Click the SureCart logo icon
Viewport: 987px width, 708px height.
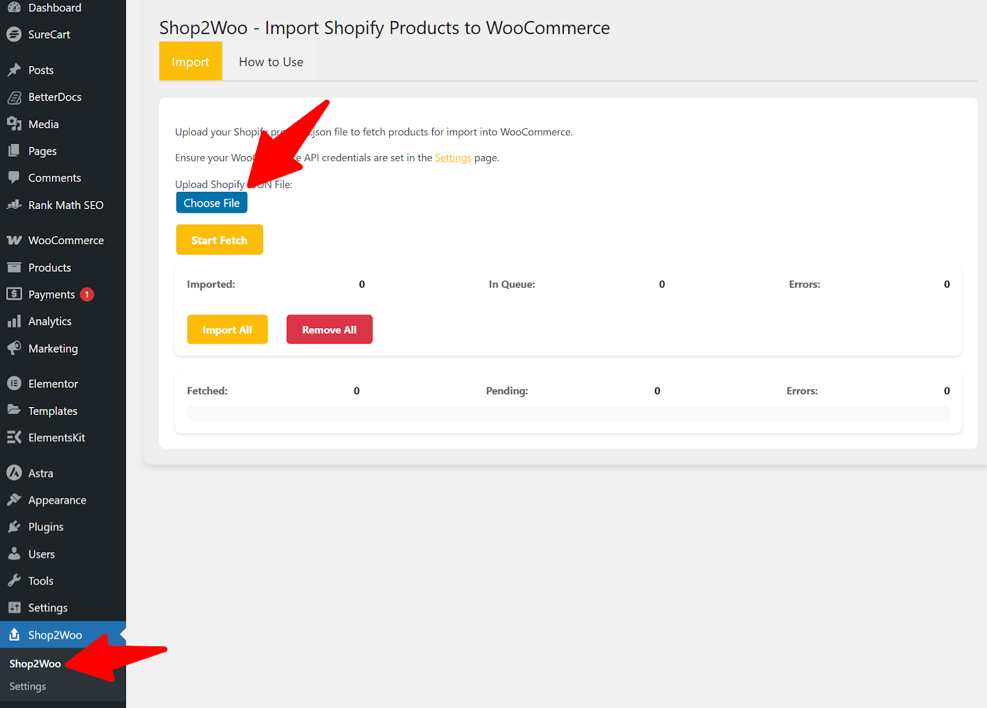tap(14, 35)
